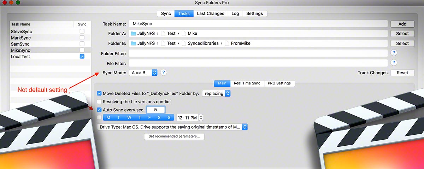Enable Sync checkbox for MarkSync

pos(82,38)
